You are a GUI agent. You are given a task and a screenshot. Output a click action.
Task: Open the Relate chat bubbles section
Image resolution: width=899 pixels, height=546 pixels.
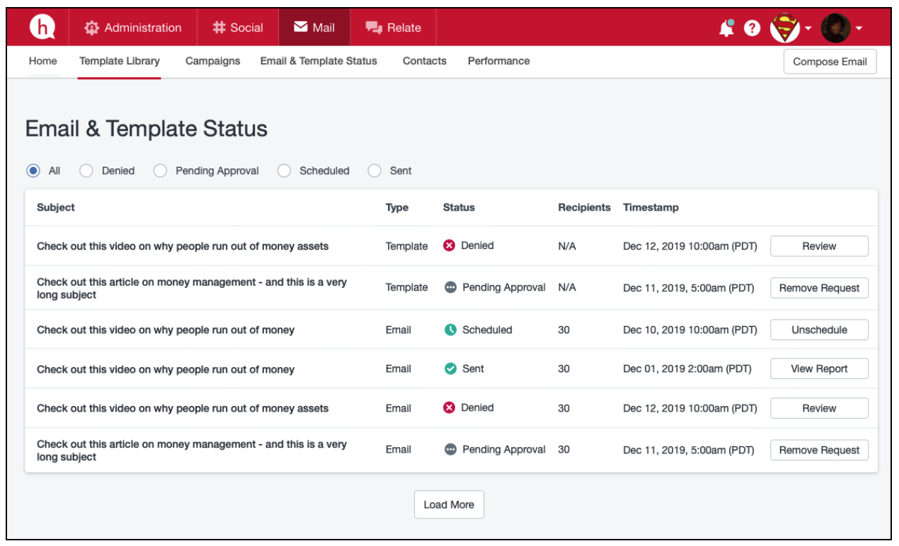393,28
